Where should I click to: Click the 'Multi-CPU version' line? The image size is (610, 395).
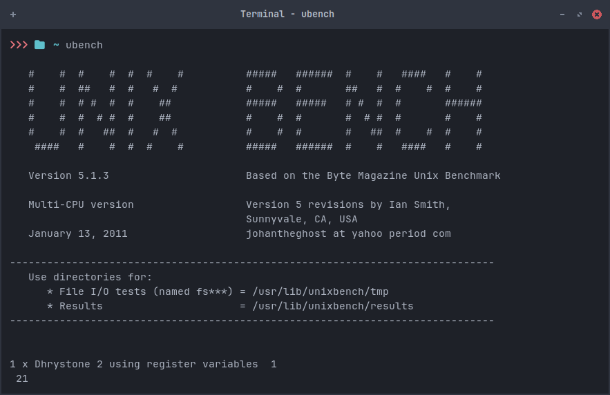tap(81, 204)
